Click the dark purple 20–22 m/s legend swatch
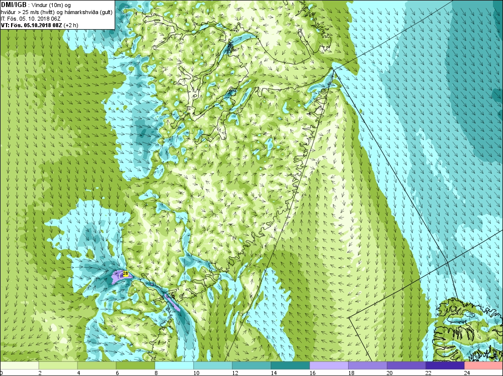Viewport: 503px width, 376px height. click(406, 365)
